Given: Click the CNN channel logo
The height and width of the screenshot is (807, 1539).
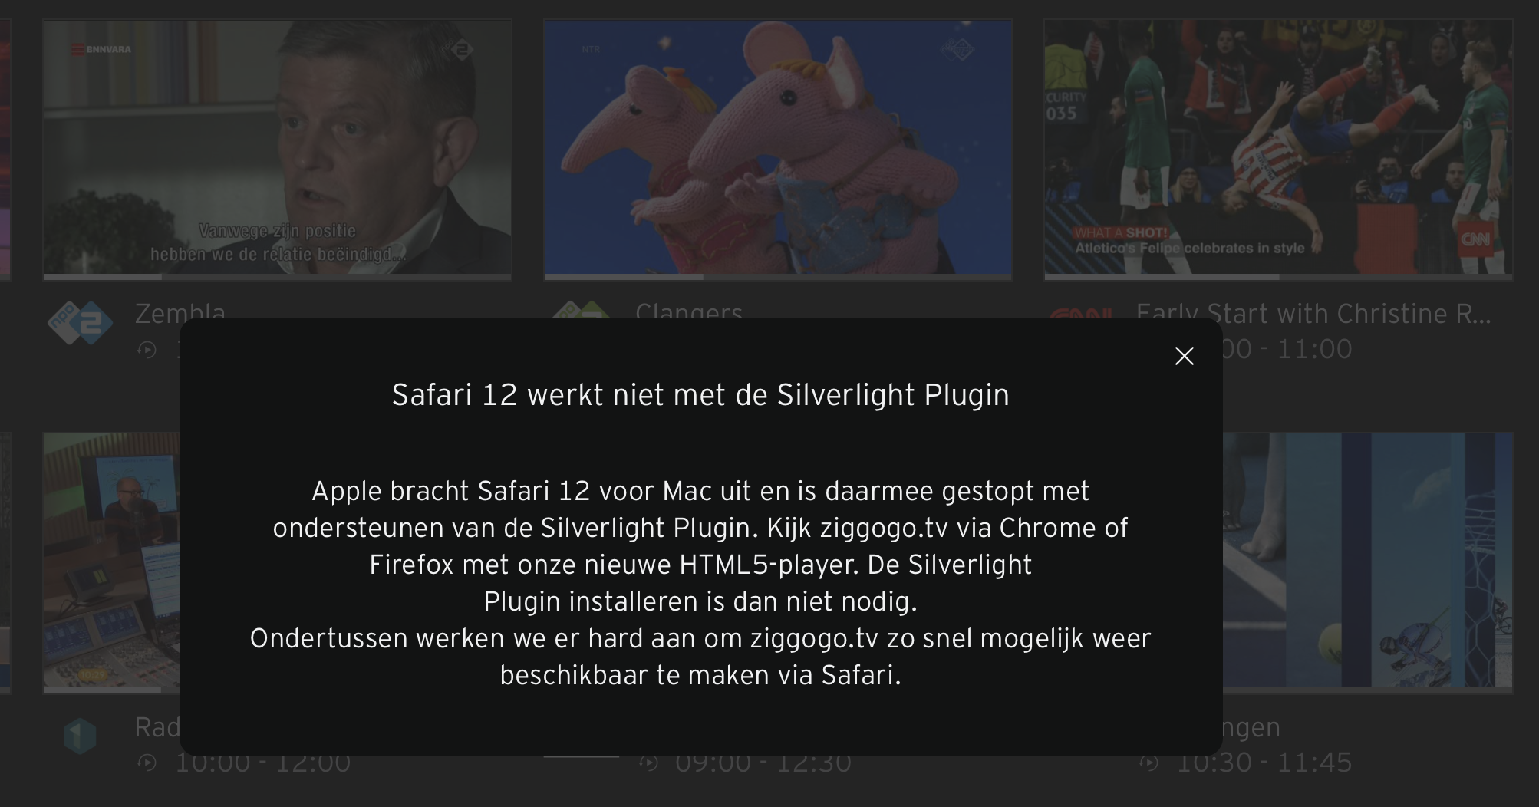Looking at the screenshot, I should pyautogui.click(x=1081, y=313).
